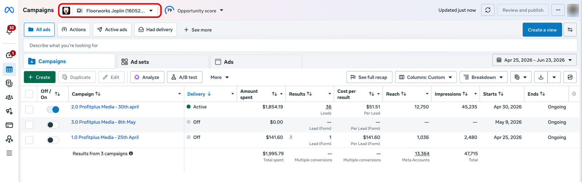Viewport: 582px width, 182px height.
Task: Expand the More actions dropdown
Action: pyautogui.click(x=219, y=77)
